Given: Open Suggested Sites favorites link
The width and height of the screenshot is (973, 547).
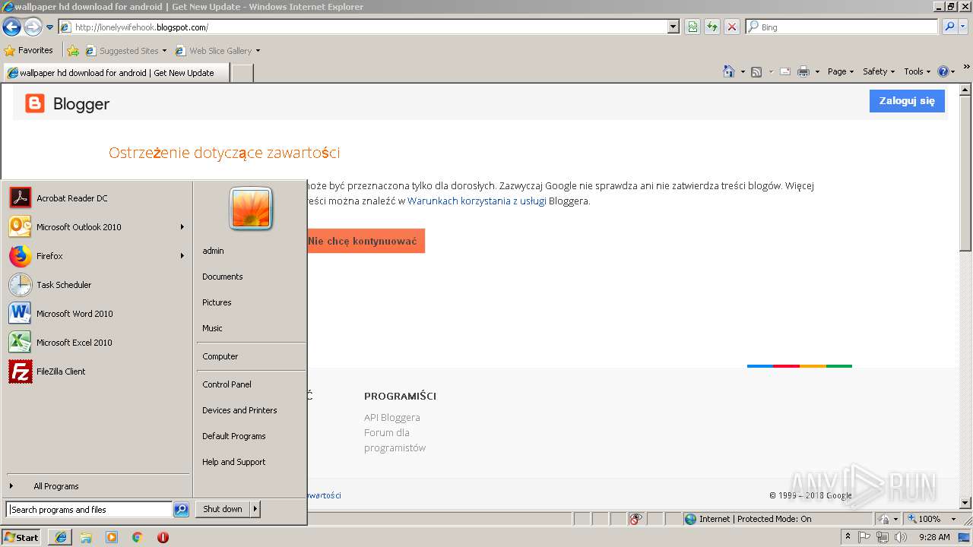Looking at the screenshot, I should [125, 51].
